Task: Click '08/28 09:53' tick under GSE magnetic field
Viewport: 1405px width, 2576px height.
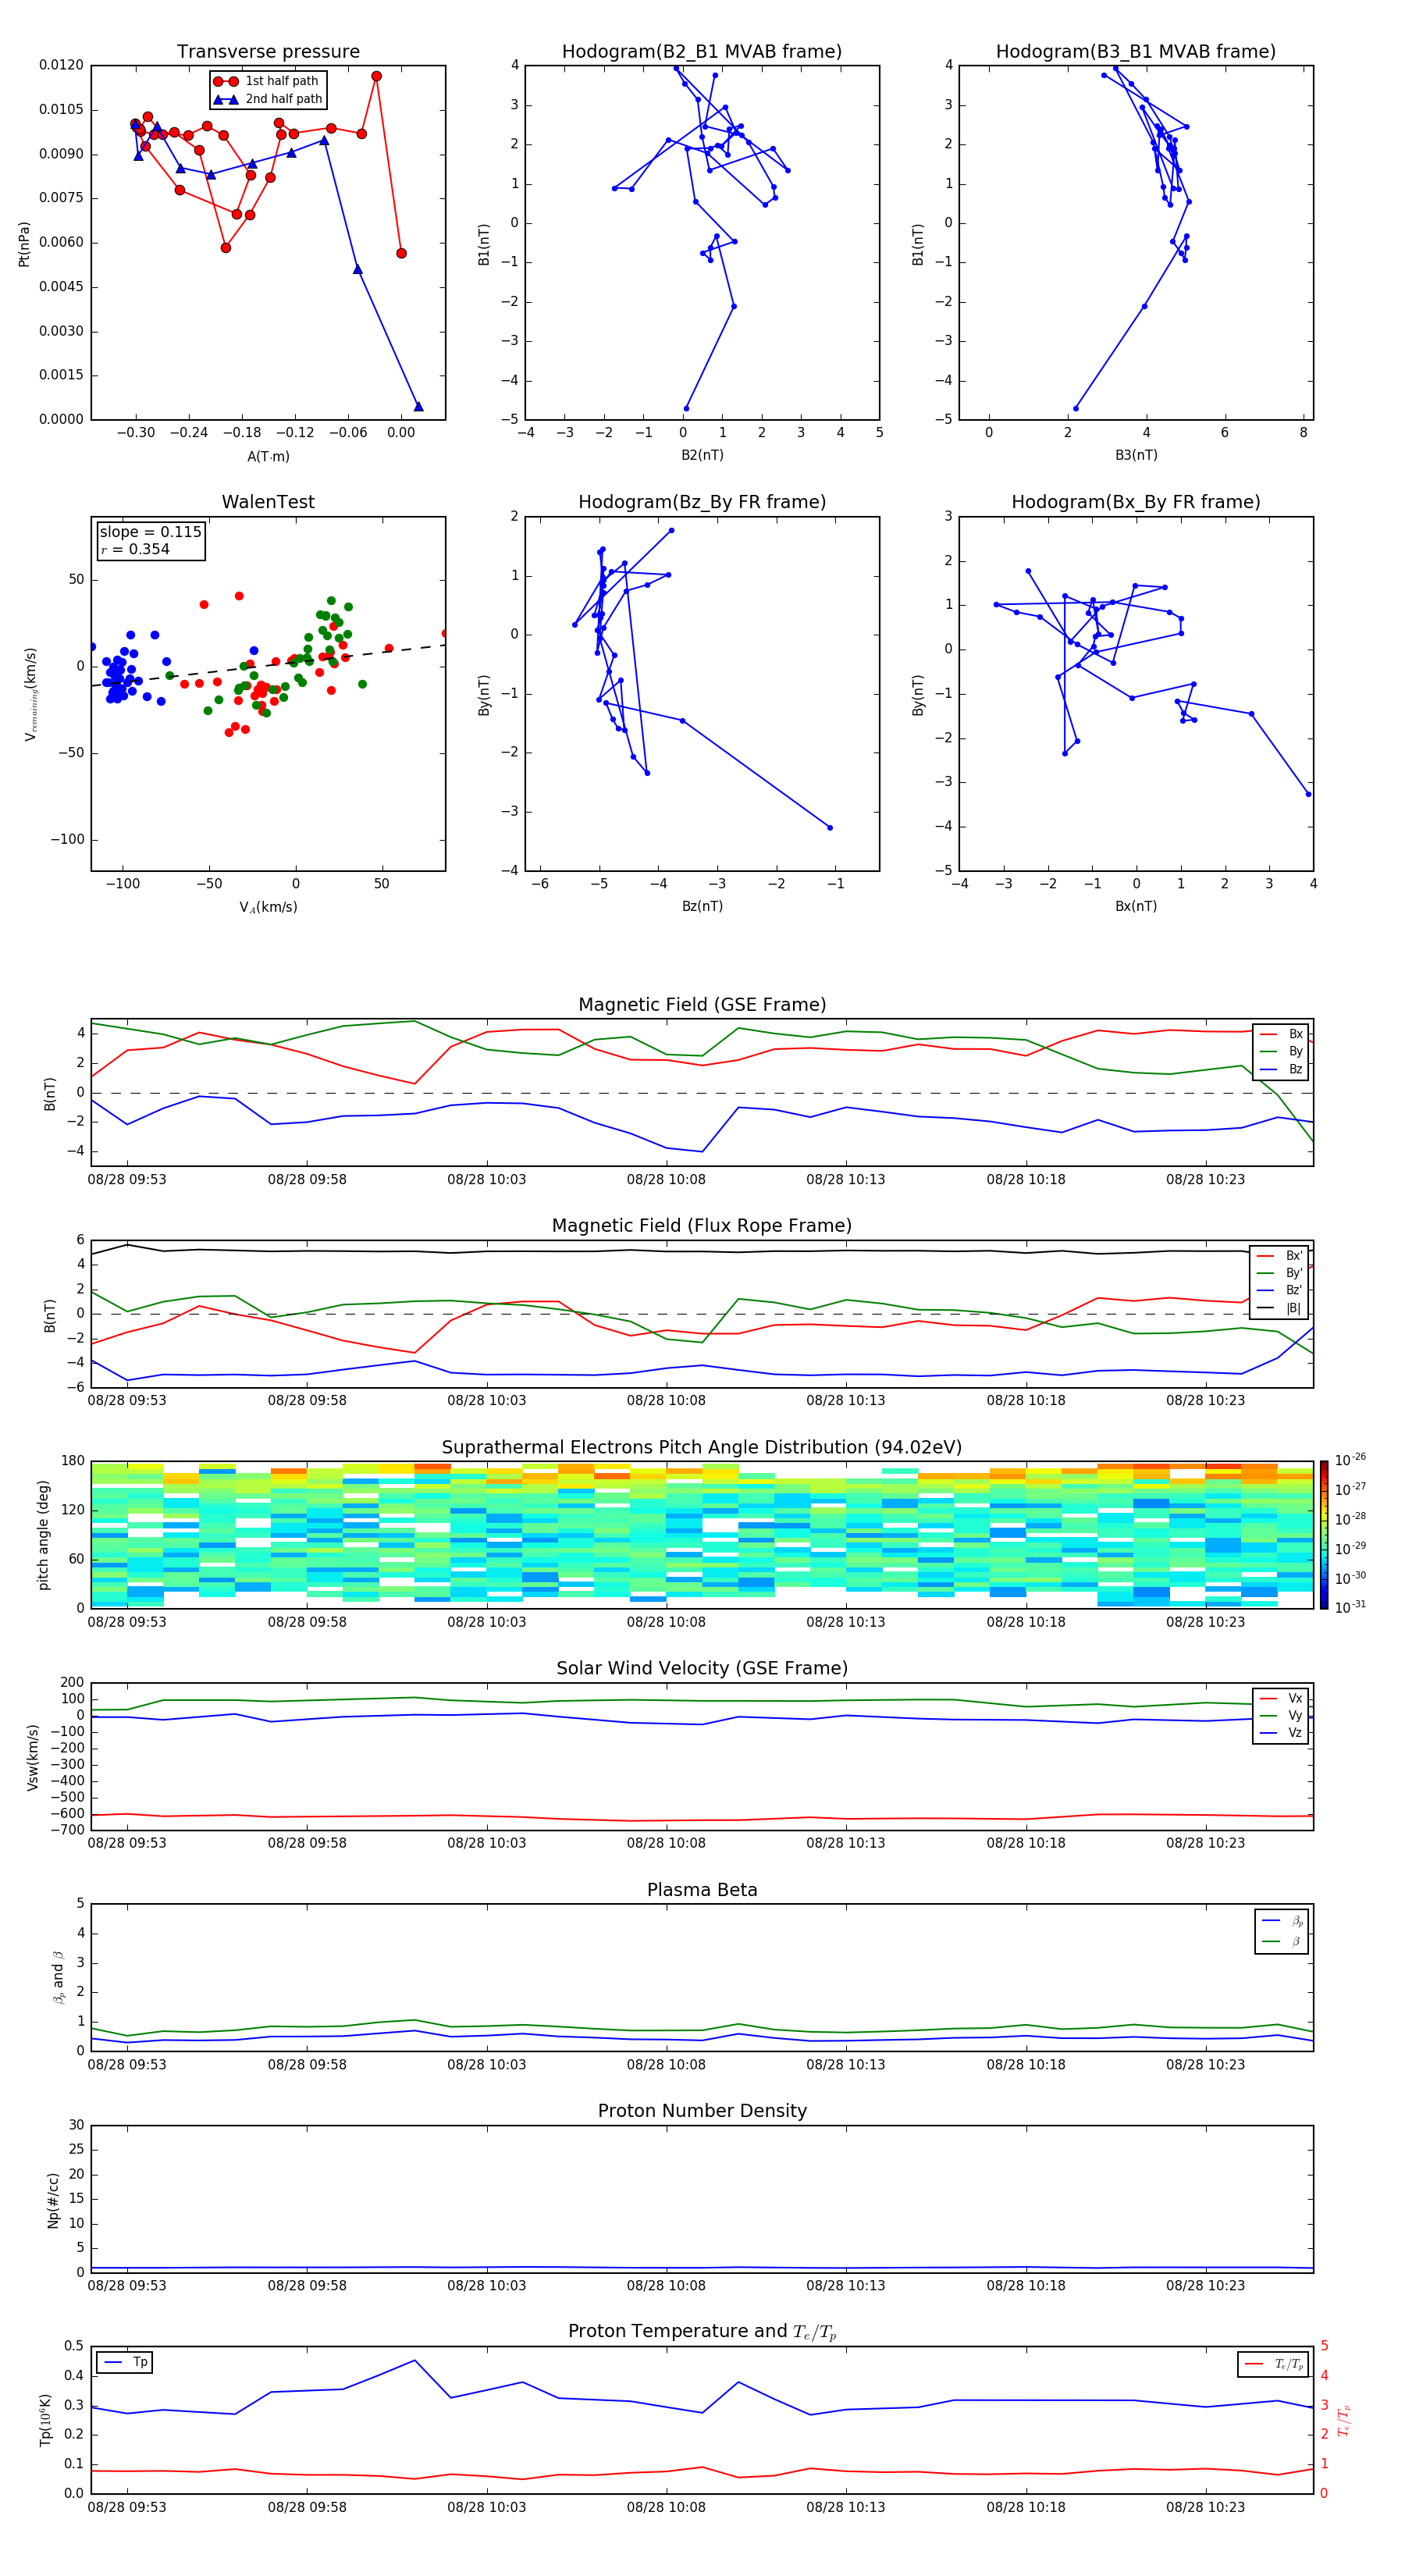Action: click(x=127, y=1180)
